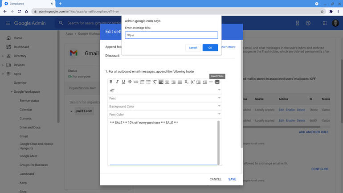Open the Google apps grid
The height and width of the screenshot is (193, 343).
pos(325,23)
